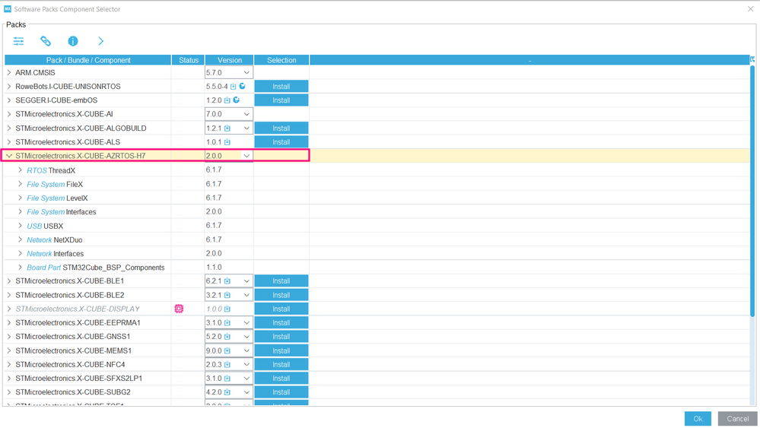Expand the Network NetXDuo bundle
The height and width of the screenshot is (428, 760).
coord(20,239)
